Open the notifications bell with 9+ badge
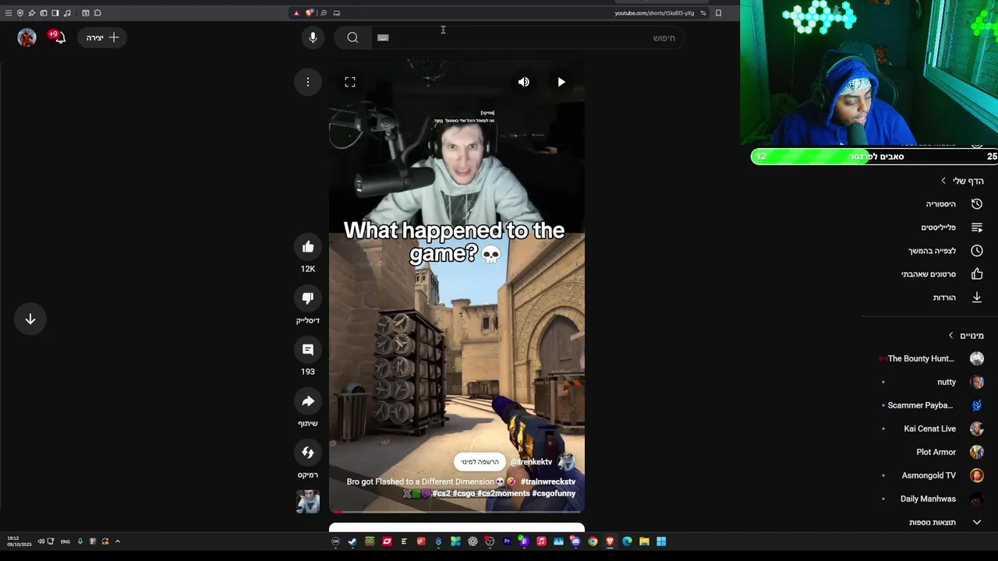 58,37
